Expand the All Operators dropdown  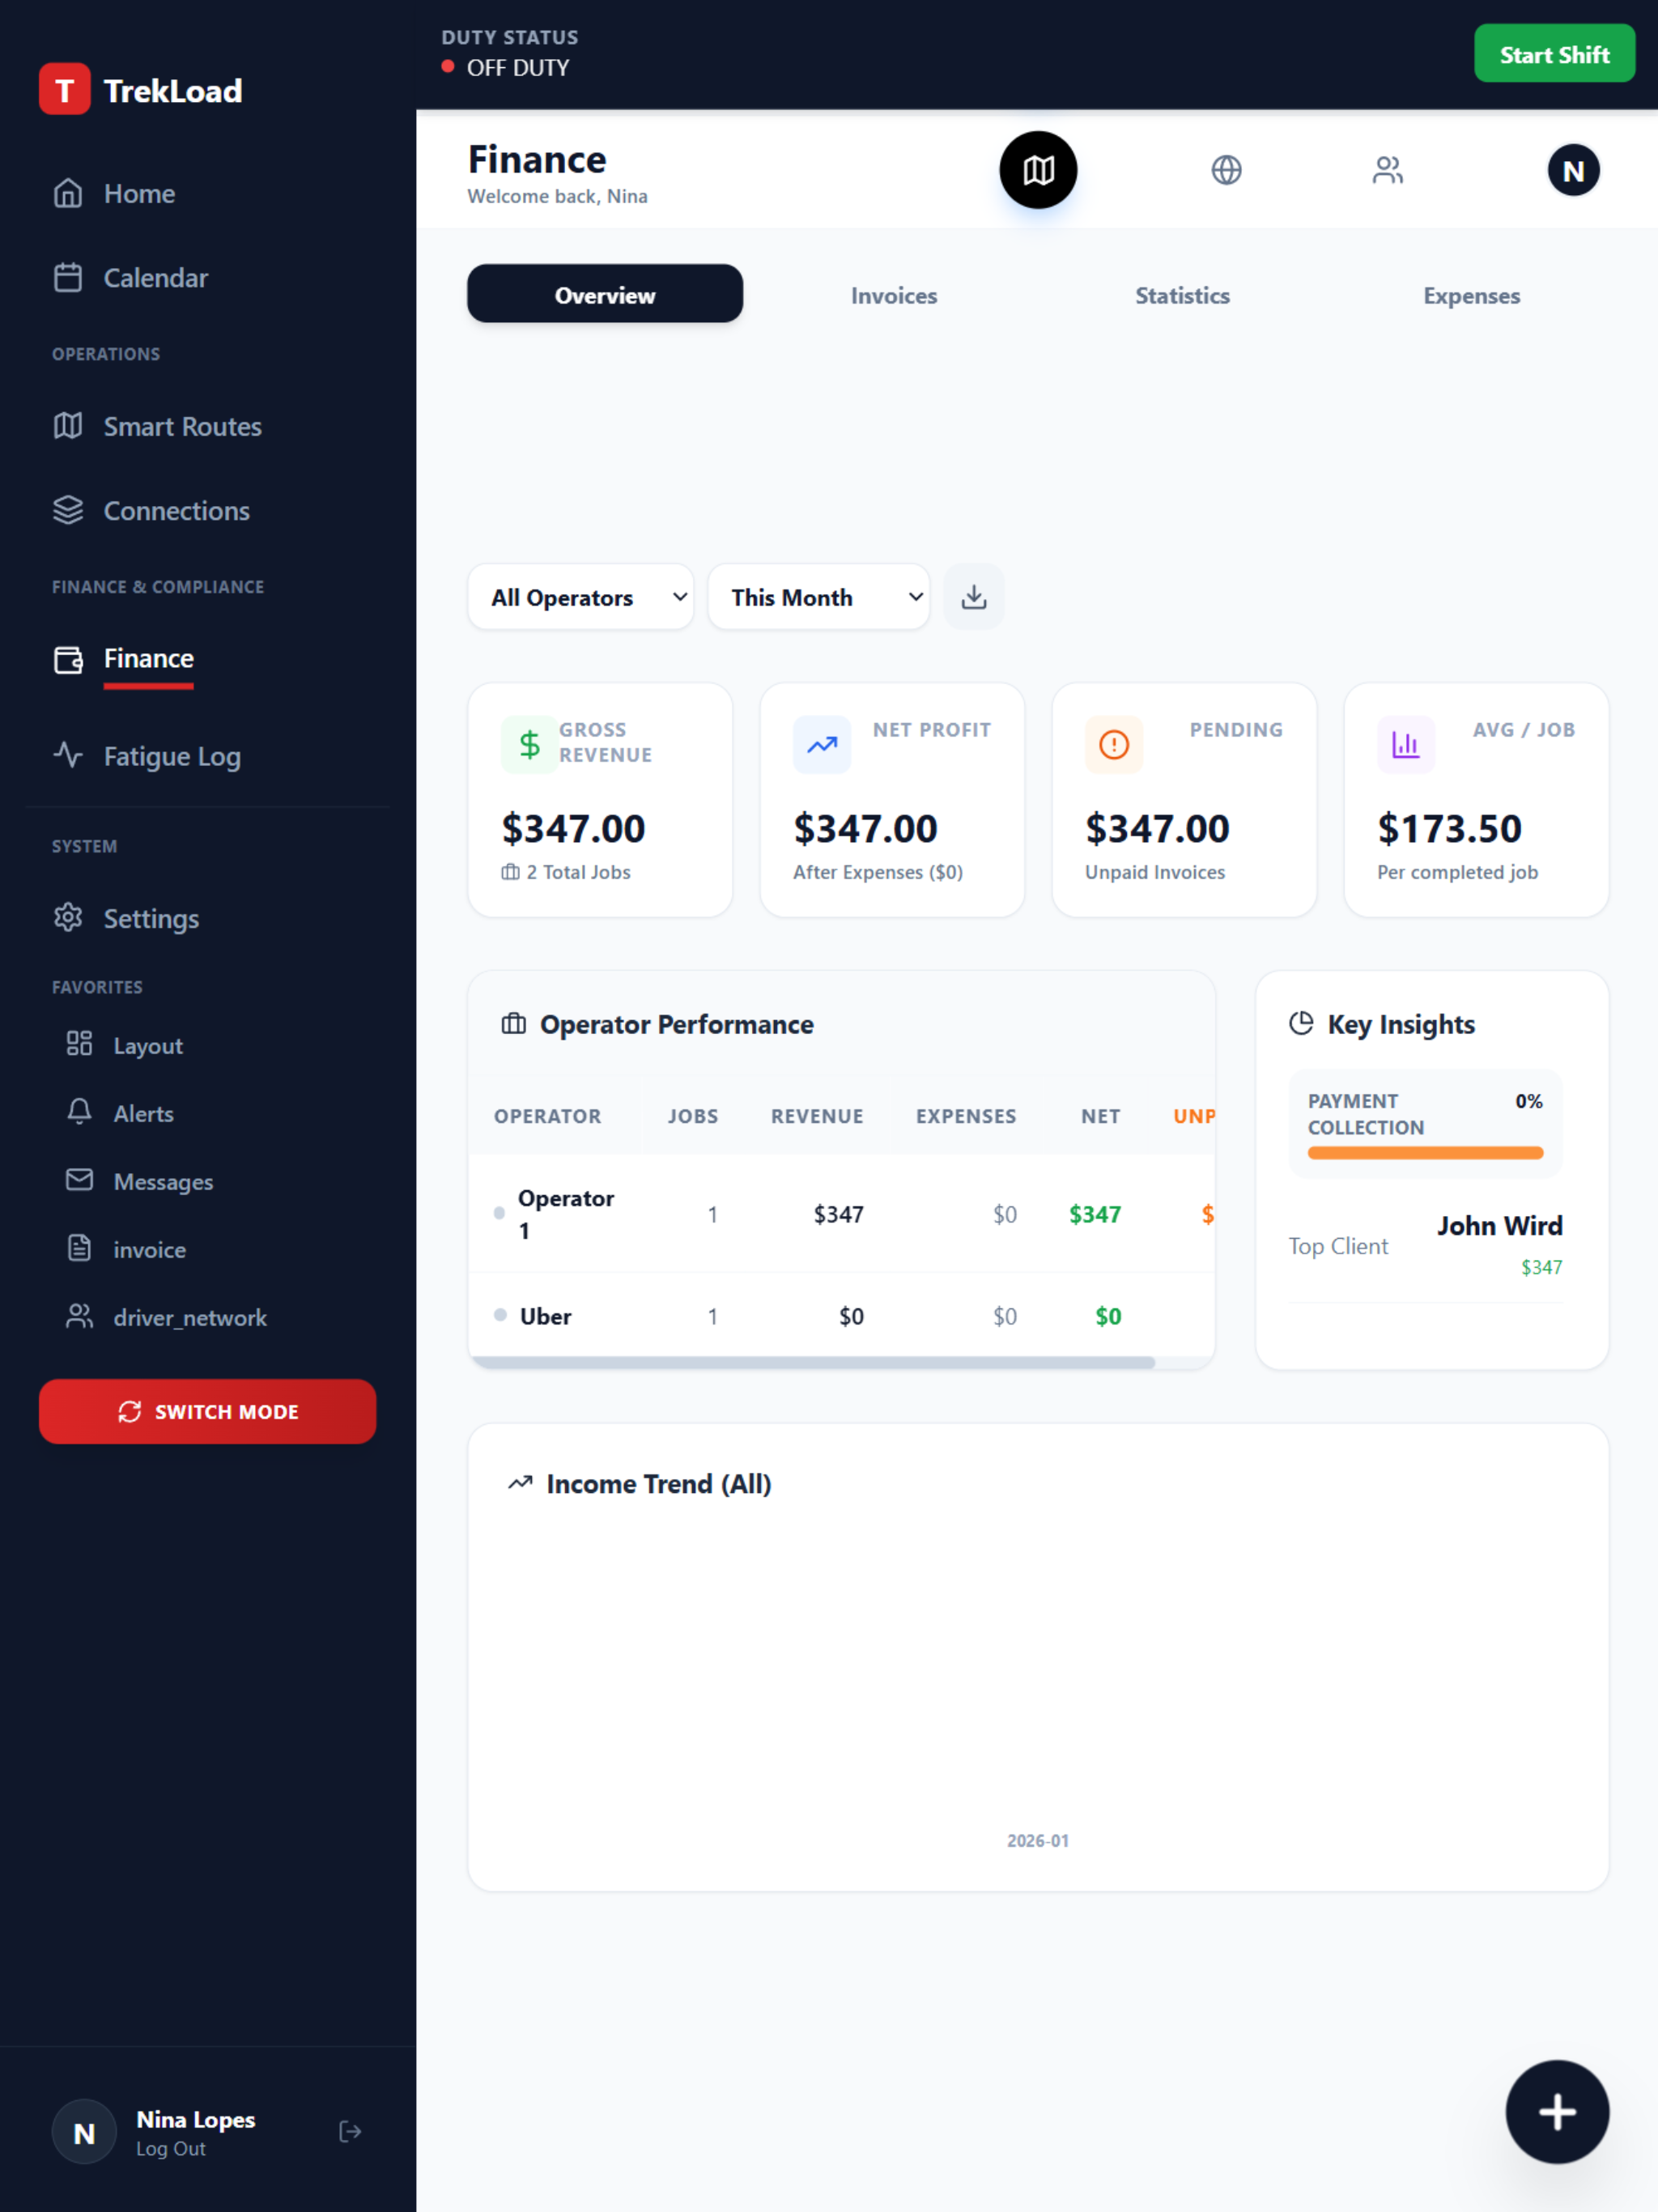(581, 597)
